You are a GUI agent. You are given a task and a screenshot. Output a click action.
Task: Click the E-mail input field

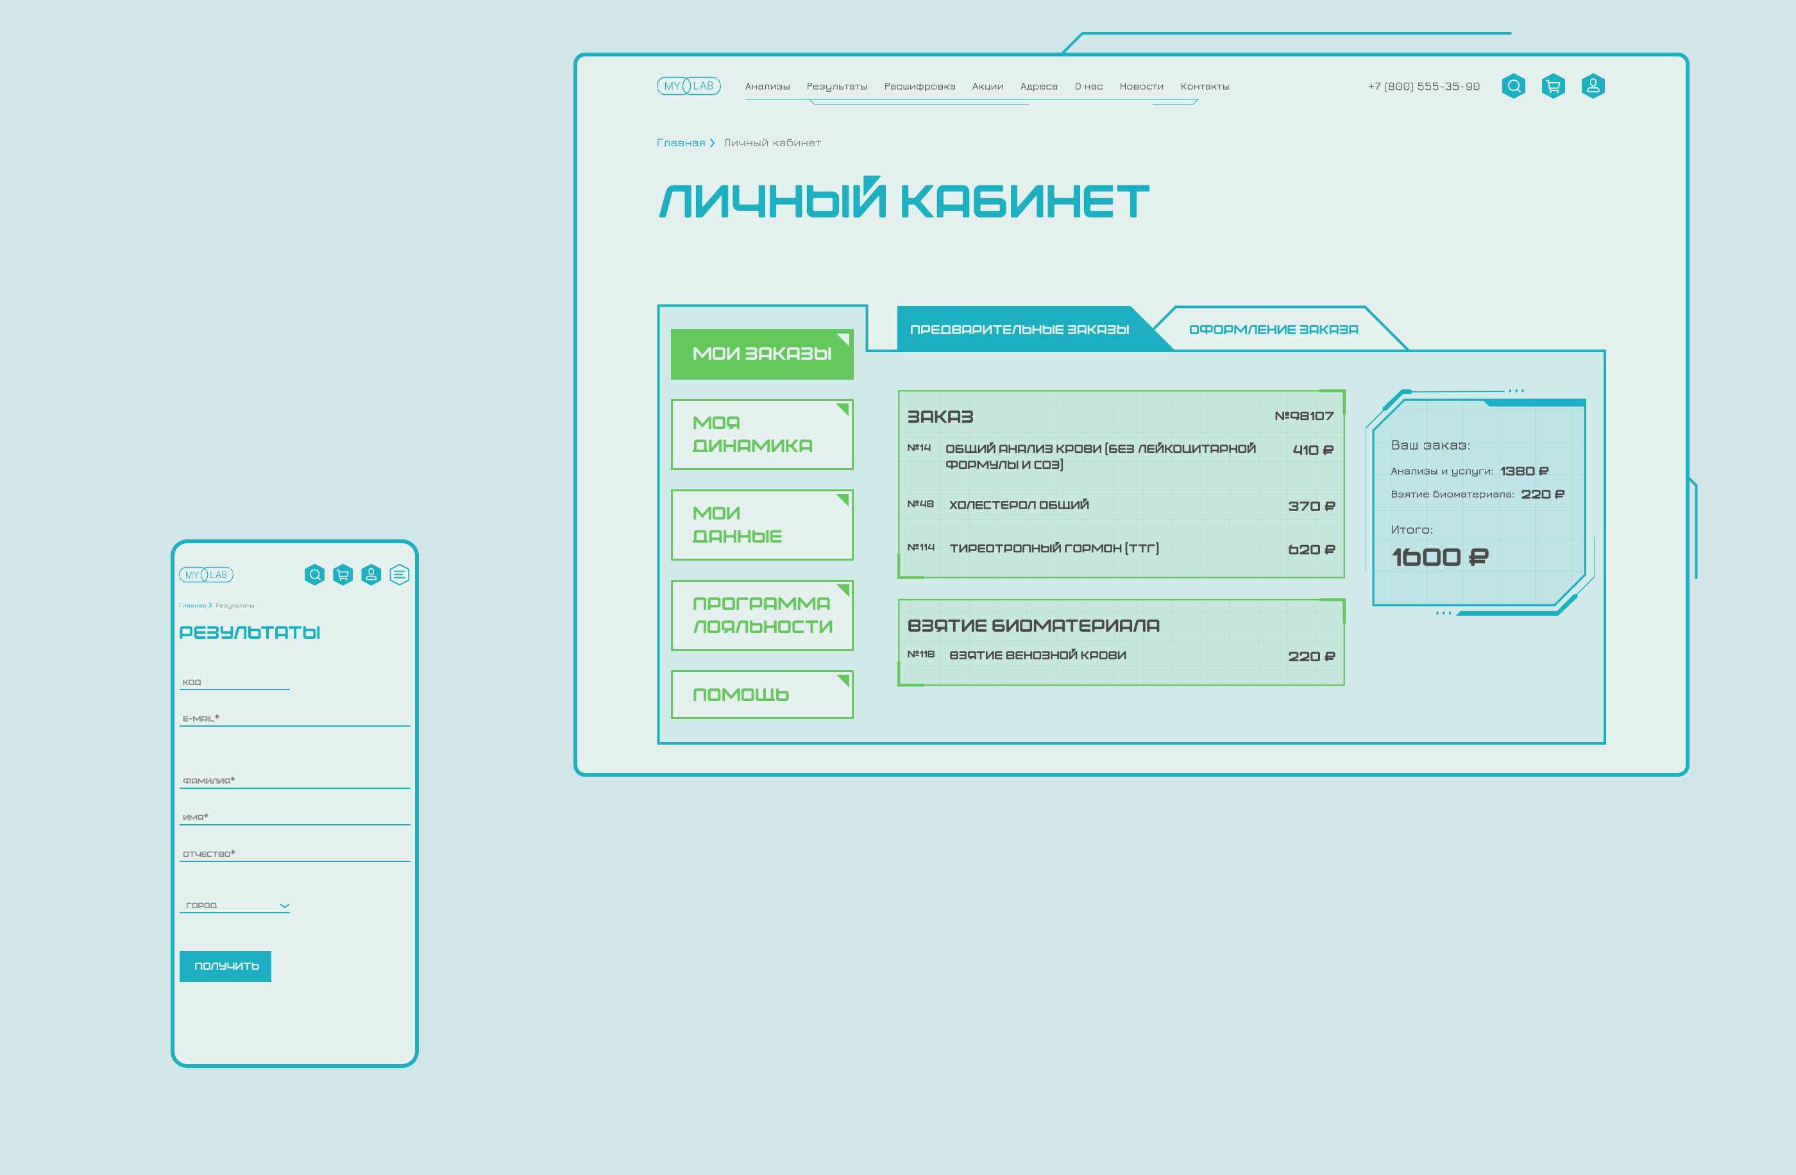click(294, 718)
